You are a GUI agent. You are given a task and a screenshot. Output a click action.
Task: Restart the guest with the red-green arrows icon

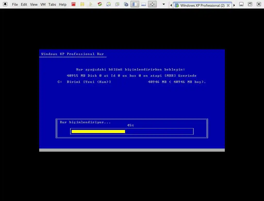tap(100, 4)
